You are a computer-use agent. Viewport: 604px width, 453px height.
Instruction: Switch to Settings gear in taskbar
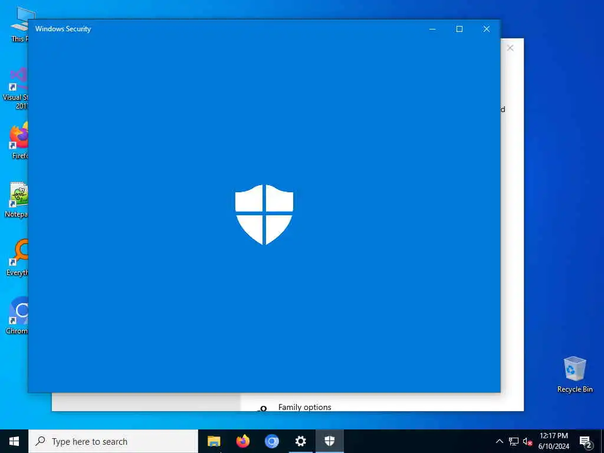(300, 441)
